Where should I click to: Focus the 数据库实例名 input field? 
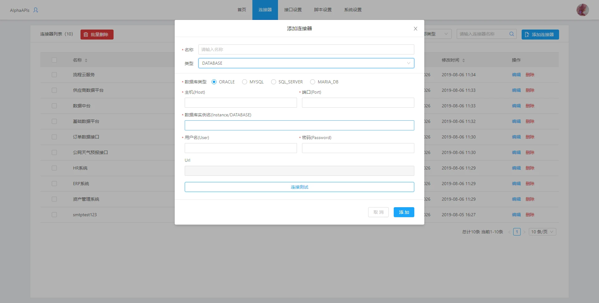[x=299, y=125]
